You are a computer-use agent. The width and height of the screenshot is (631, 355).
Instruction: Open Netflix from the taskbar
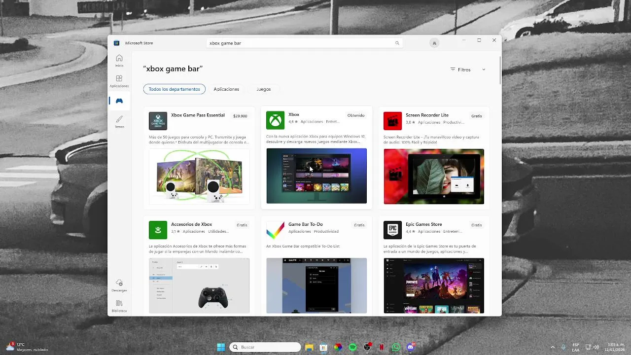tap(382, 347)
